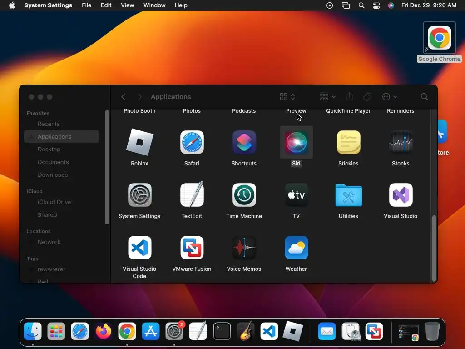
Task: Open App Store from the Dock
Action: pos(151,331)
